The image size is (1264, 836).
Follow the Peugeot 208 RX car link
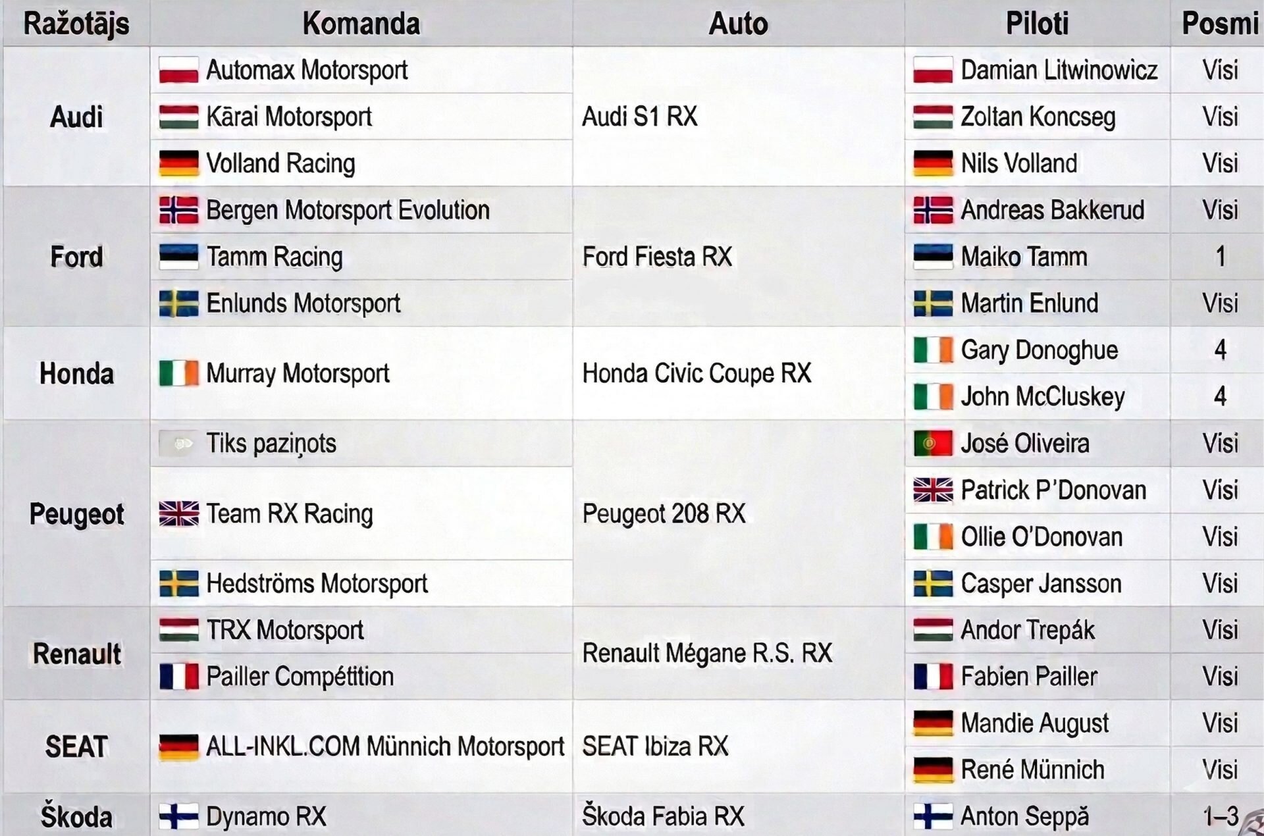click(x=664, y=513)
